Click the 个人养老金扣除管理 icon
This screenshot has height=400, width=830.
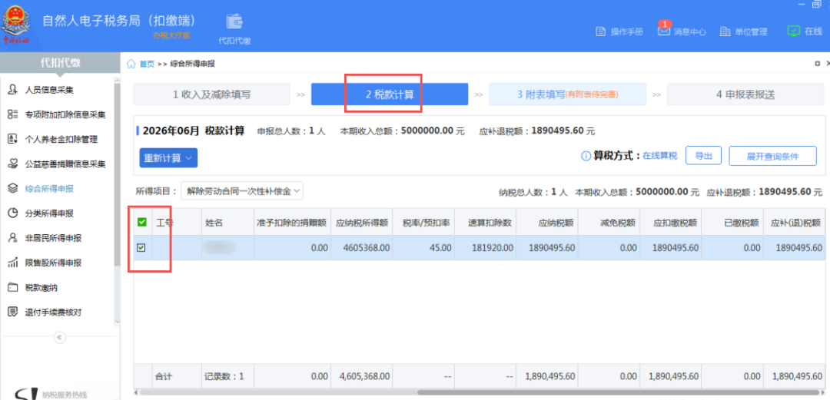coord(13,139)
